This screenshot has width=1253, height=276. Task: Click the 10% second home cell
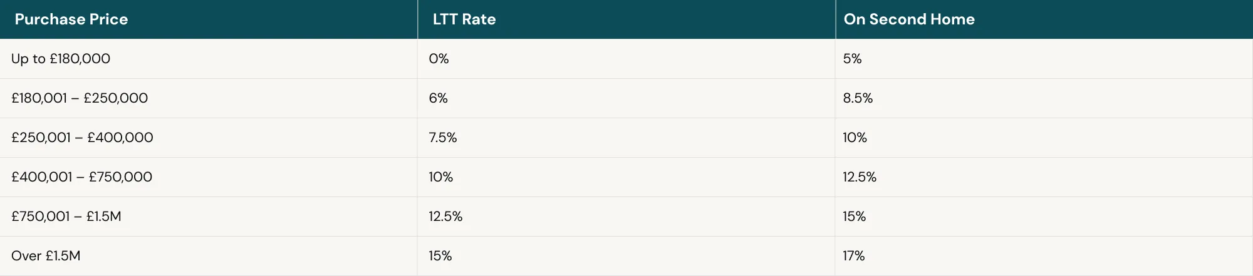click(855, 138)
